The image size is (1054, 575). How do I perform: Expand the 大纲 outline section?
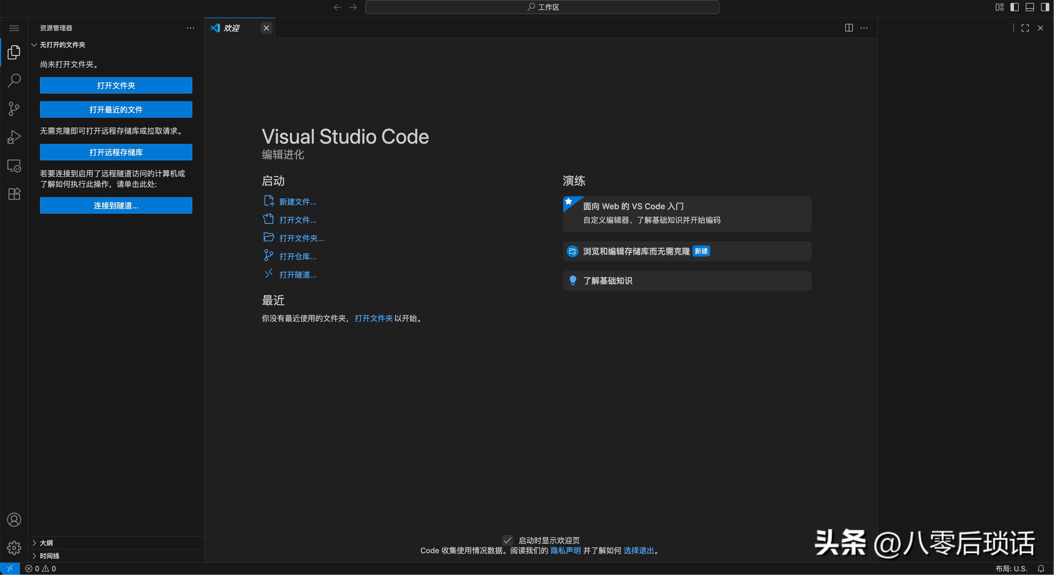(x=46, y=543)
